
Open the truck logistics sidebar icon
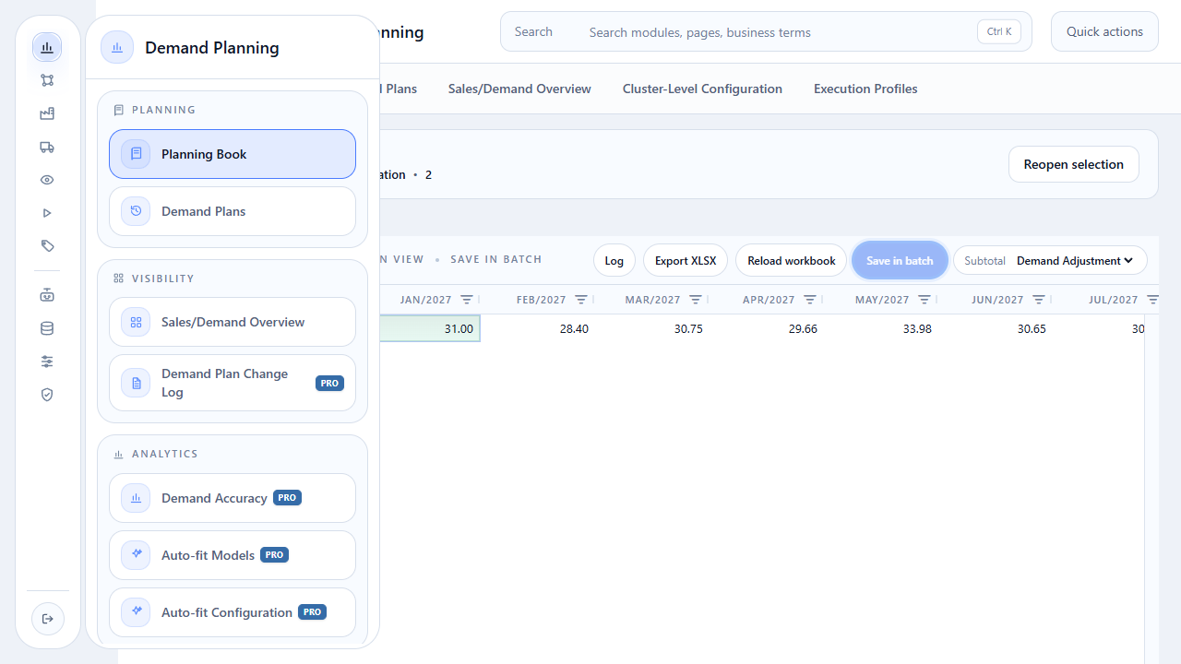[47, 147]
